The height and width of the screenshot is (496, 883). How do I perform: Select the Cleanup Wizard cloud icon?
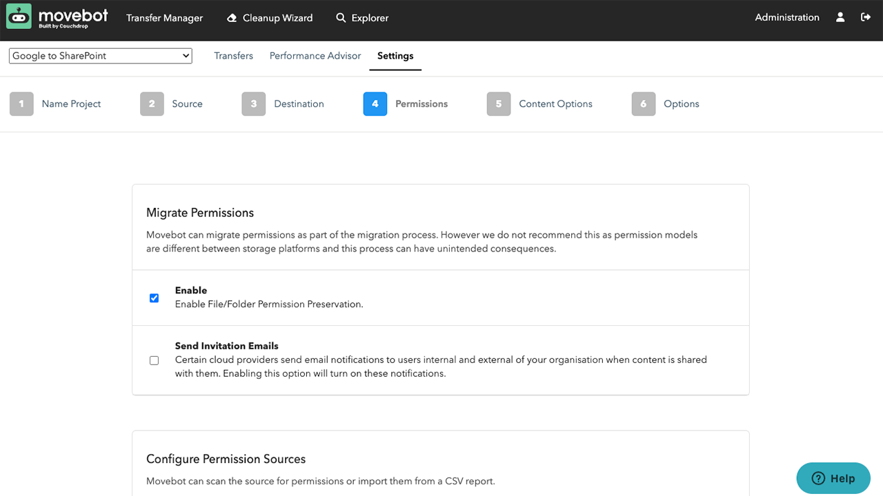tap(231, 18)
